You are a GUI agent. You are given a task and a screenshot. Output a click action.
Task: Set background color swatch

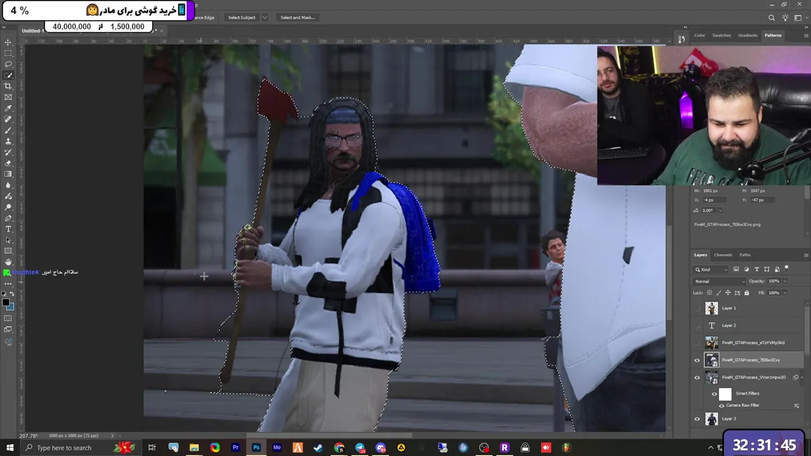(11, 307)
